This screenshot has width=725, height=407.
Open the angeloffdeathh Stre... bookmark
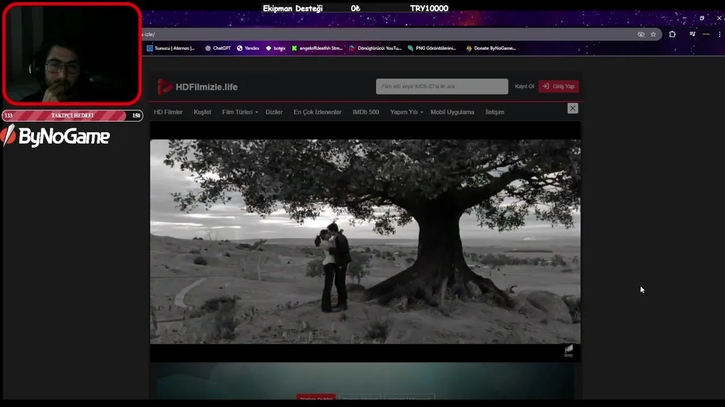point(317,48)
